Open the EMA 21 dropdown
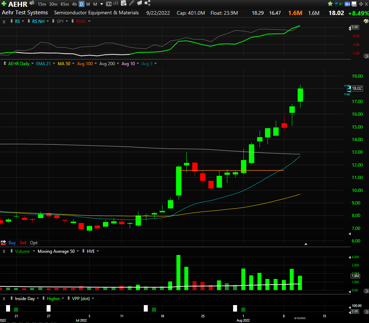Viewport: 369px width, 323px height. [x=54, y=63]
